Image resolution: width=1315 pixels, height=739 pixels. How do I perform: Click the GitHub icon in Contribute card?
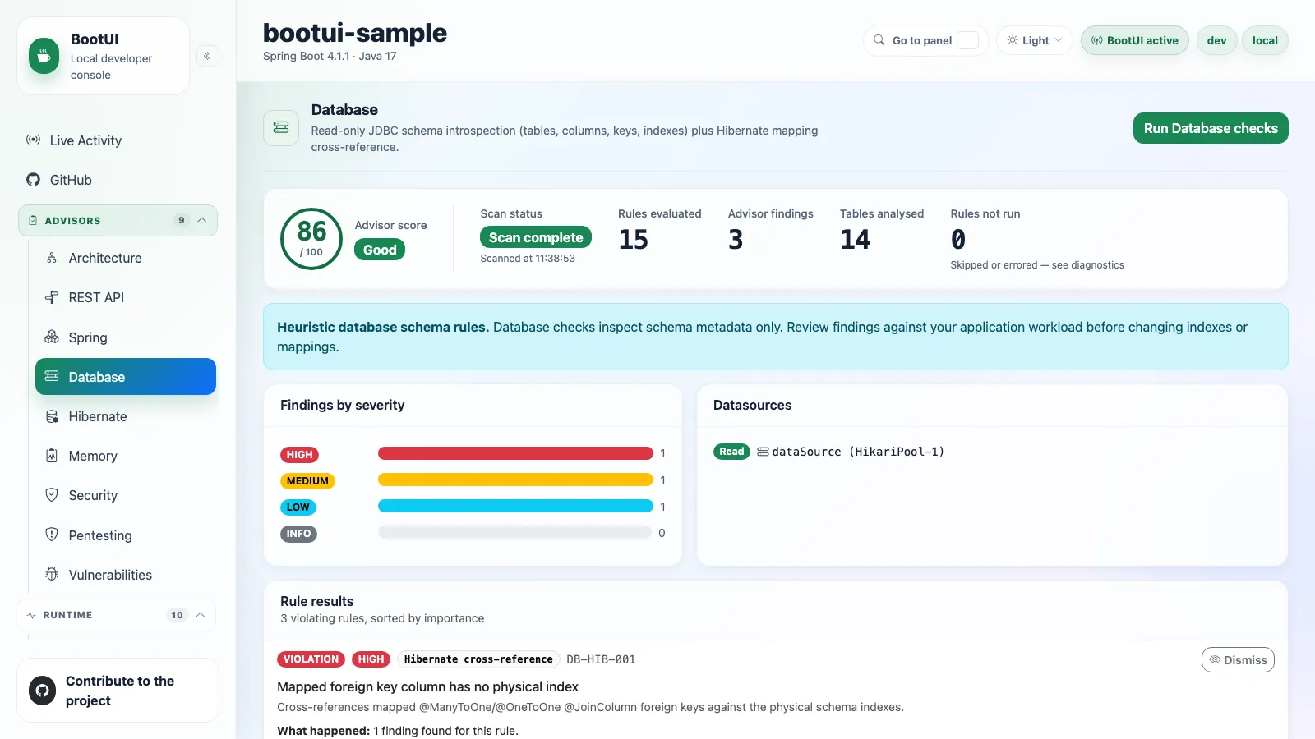click(x=43, y=691)
